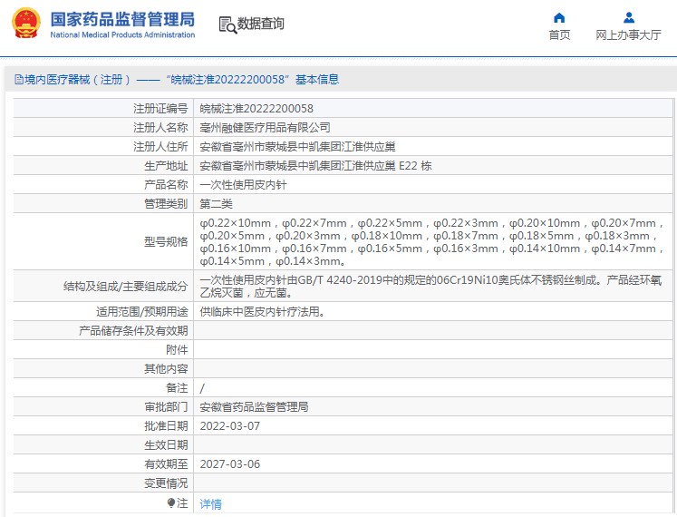Click the 备注 label
Image resolution: width=677 pixels, height=517 pixels.
pyautogui.click(x=177, y=388)
